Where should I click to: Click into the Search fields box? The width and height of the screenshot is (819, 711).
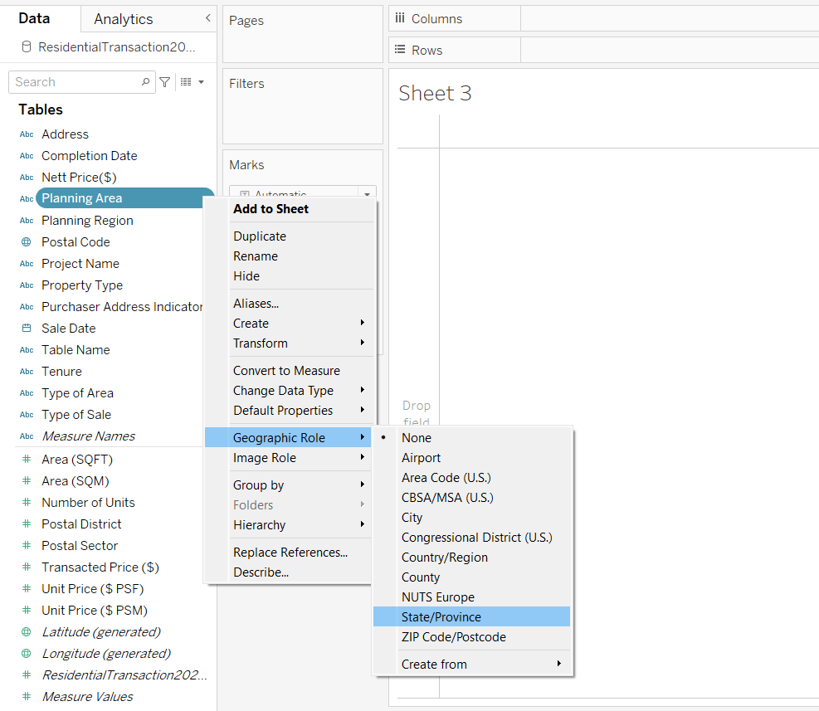(75, 82)
